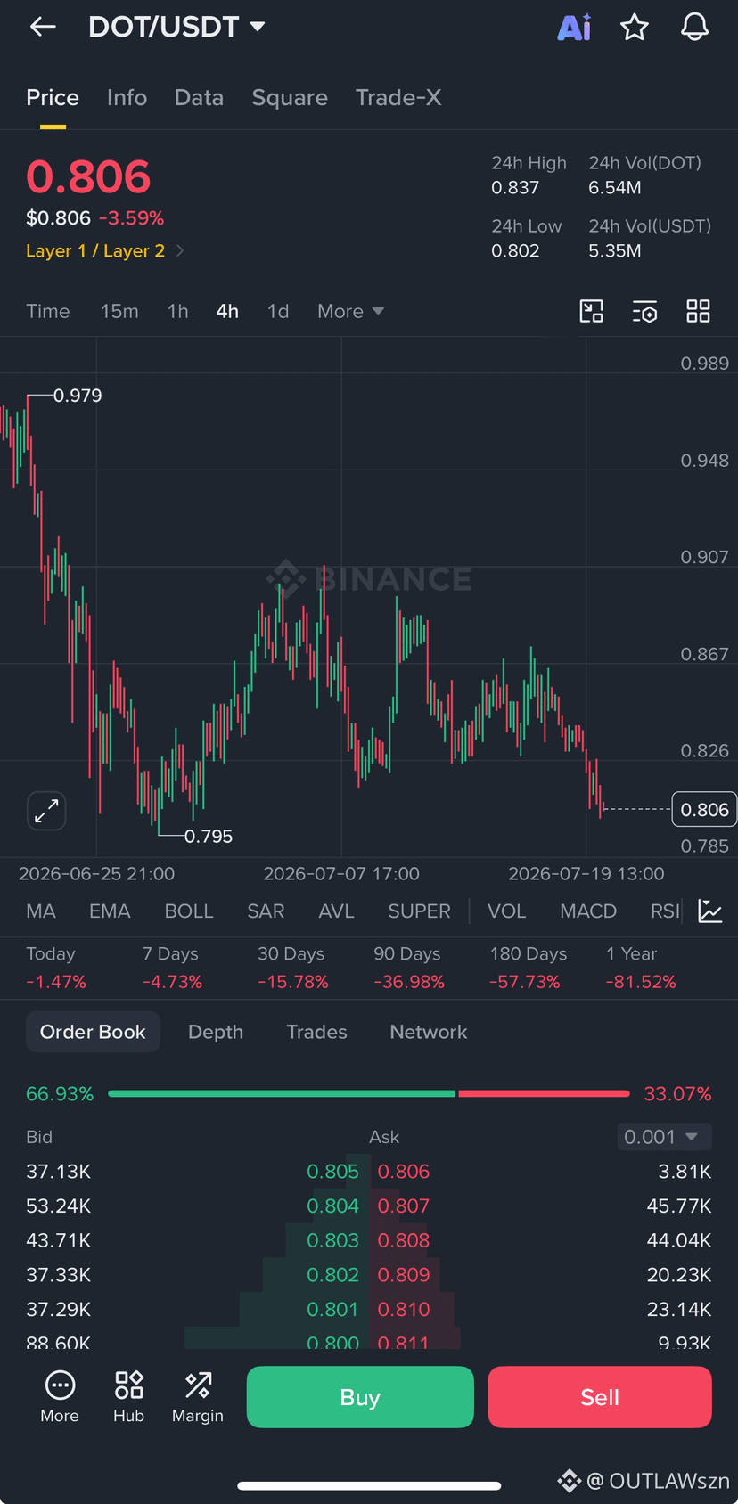Image resolution: width=738 pixels, height=1504 pixels.
Task: Tap the 24h Vol(USDT) value 5.35M
Action: click(615, 251)
